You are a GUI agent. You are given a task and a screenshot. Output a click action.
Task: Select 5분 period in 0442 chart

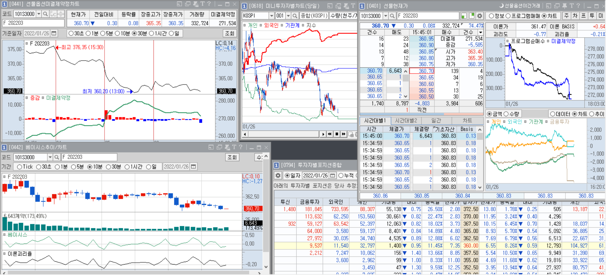77,166
